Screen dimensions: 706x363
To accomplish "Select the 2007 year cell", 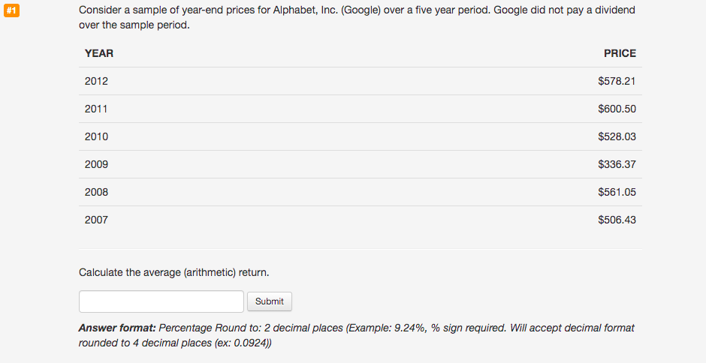I will pyautogui.click(x=96, y=220).
